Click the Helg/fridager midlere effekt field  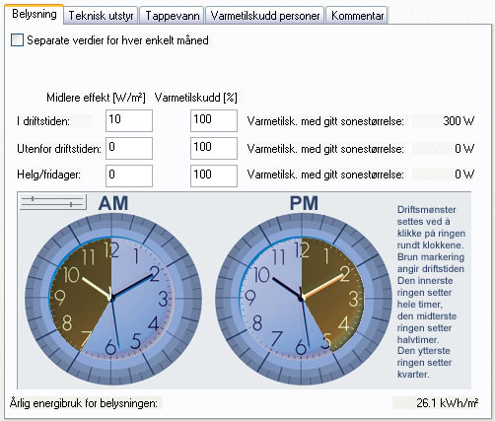(x=129, y=175)
